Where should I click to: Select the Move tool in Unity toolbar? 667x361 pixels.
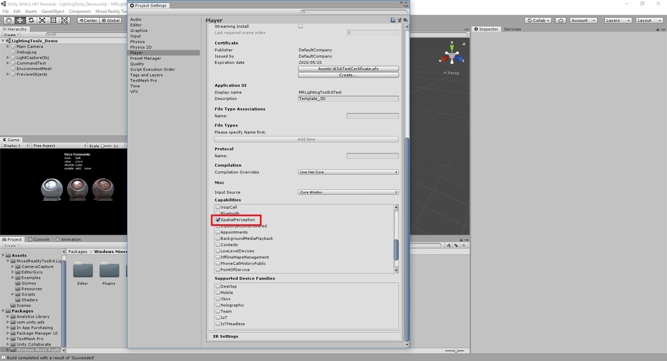pyautogui.click(x=19, y=20)
